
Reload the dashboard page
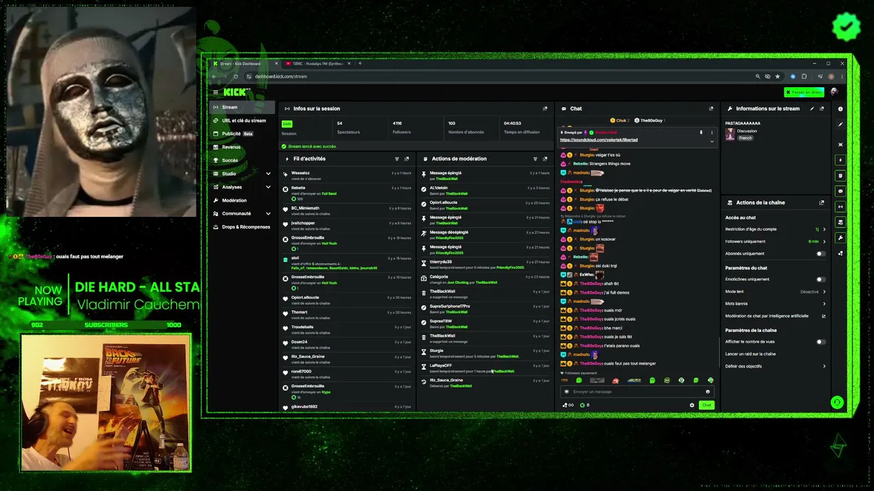click(x=236, y=76)
